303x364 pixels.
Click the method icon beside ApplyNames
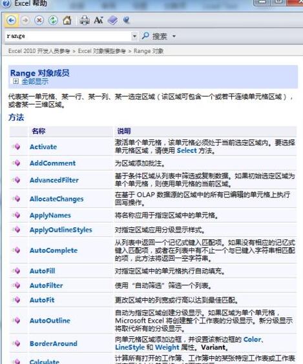[17, 215]
